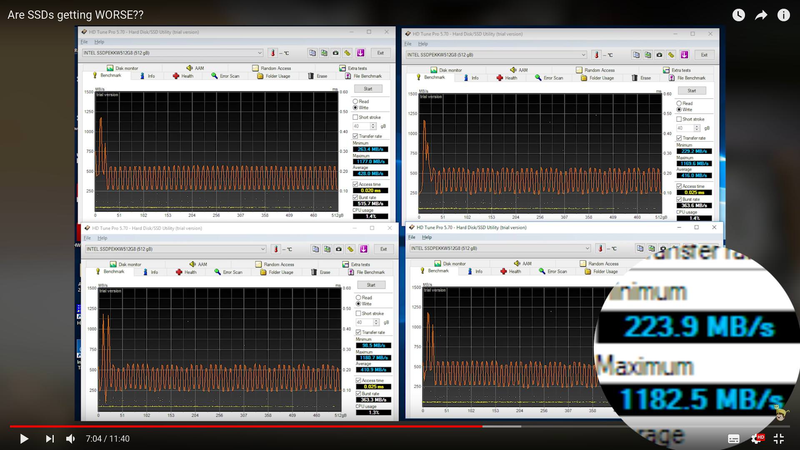Switch to Health tab in top-left window
800x450 pixels.
click(183, 76)
